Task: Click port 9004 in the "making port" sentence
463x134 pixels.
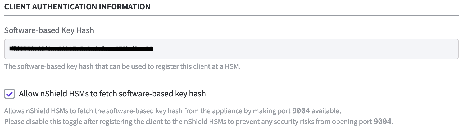Action: (301, 111)
